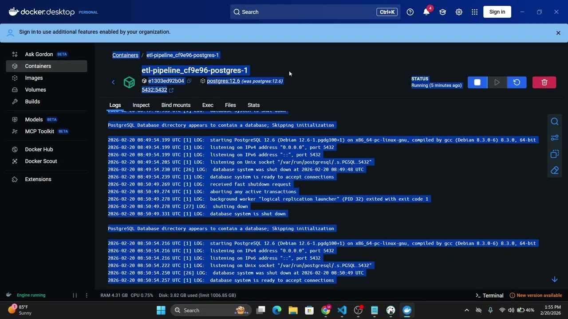Open Docker Hub in the sidebar
Screen dimensions: 568x319
point(47,149)
